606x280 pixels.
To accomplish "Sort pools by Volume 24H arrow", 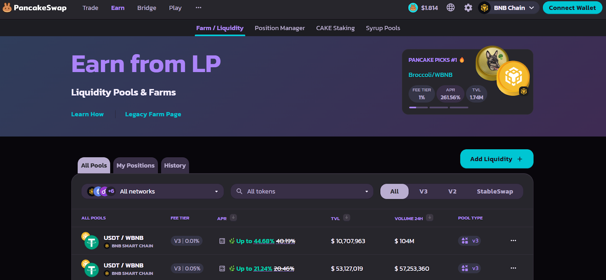I will pos(430,217).
